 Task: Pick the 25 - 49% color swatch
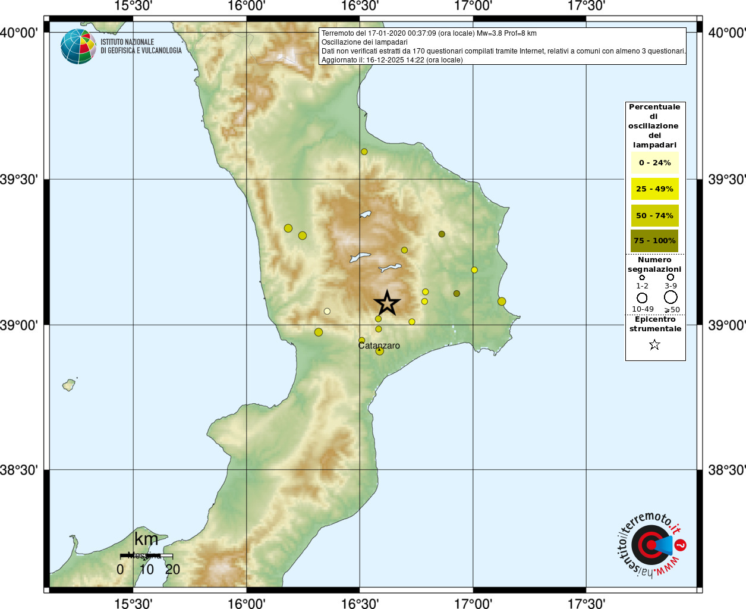[x=654, y=189]
